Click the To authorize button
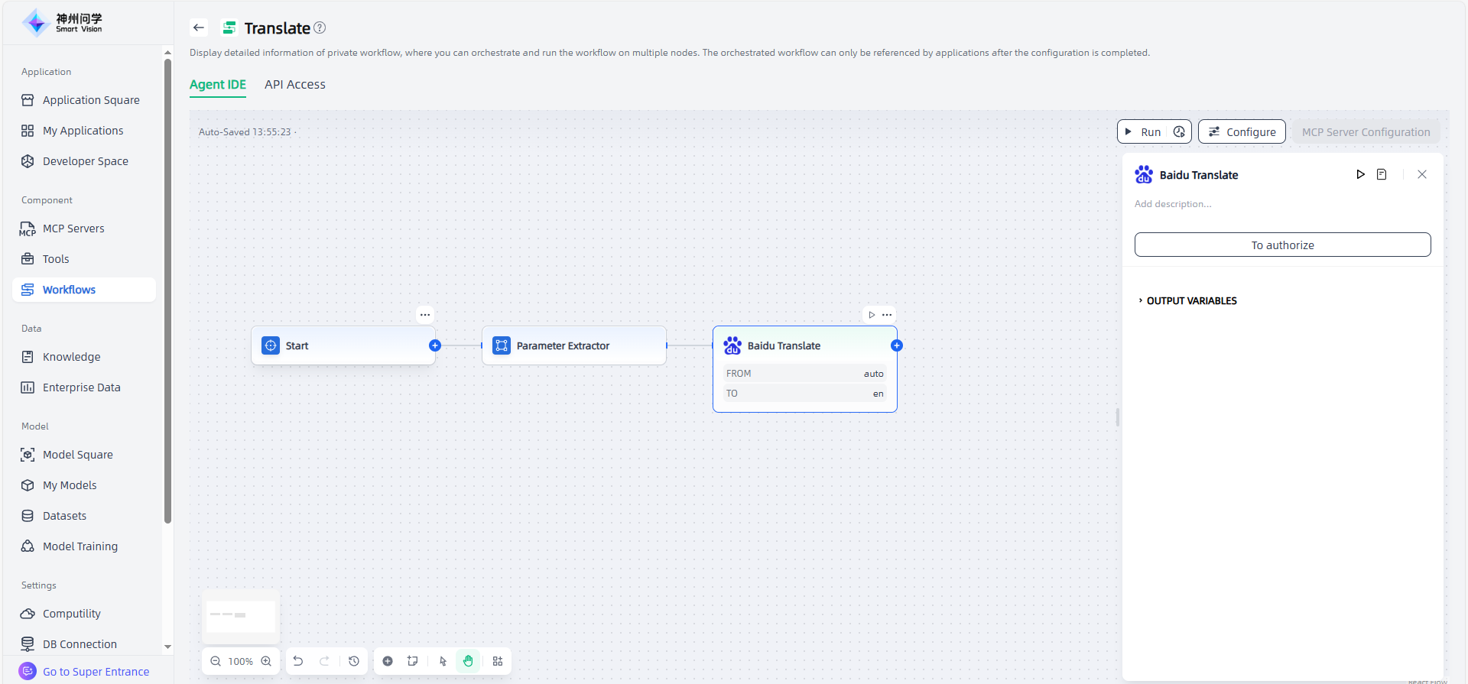This screenshot has height=684, width=1468. [1282, 245]
